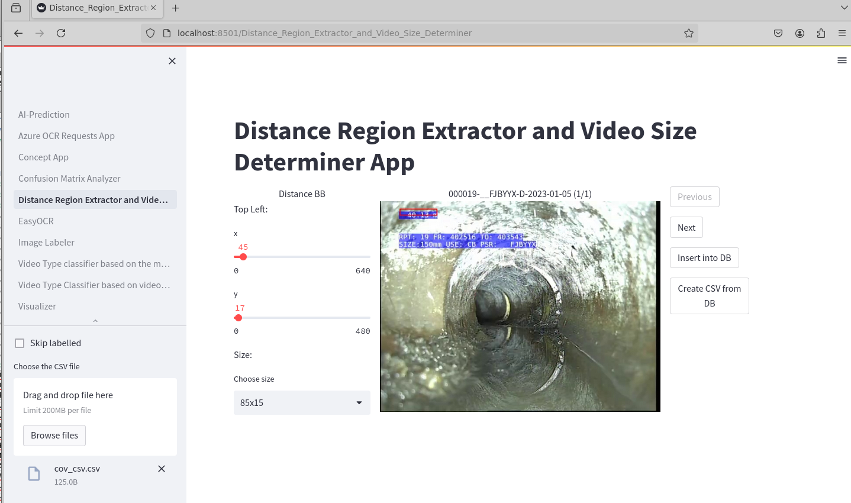The width and height of the screenshot is (851, 503).
Task: Open the browser extensions puzzle icon
Action: (x=821, y=33)
